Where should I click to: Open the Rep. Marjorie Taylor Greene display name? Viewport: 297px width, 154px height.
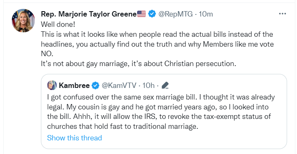(89, 14)
